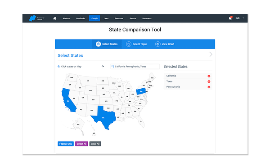
Task: Switch to the Select Topic tab
Action: 136,44
